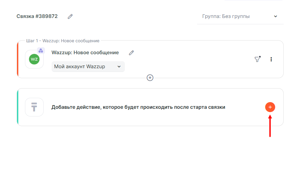Click the purple button edge at top right
The width and height of the screenshot is (303, 177).
253,0
